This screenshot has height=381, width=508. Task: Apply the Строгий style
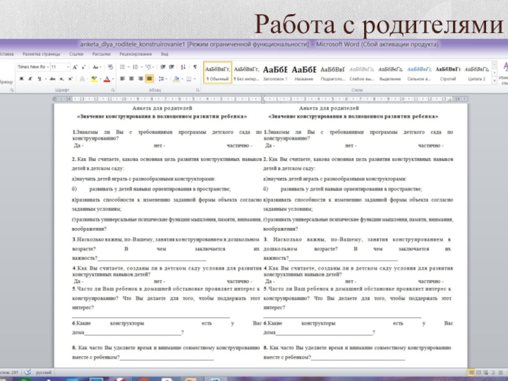[448, 73]
